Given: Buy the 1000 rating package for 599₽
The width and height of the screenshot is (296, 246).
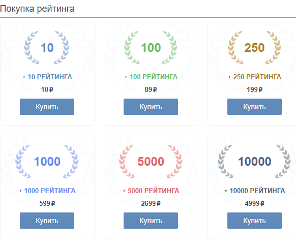Looking at the screenshot, I should [x=47, y=221].
